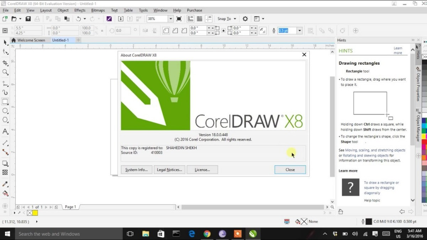Pick the Text tool
This screenshot has width=427, height=240.
coord(5,132)
